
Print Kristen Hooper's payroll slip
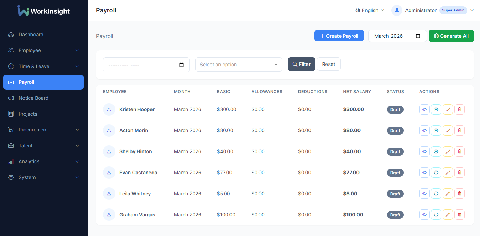pyautogui.click(x=436, y=109)
